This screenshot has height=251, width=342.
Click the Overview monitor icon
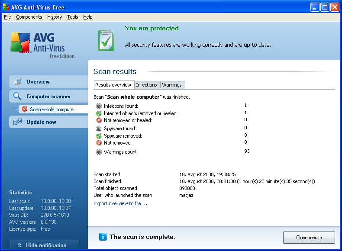pos(17,82)
